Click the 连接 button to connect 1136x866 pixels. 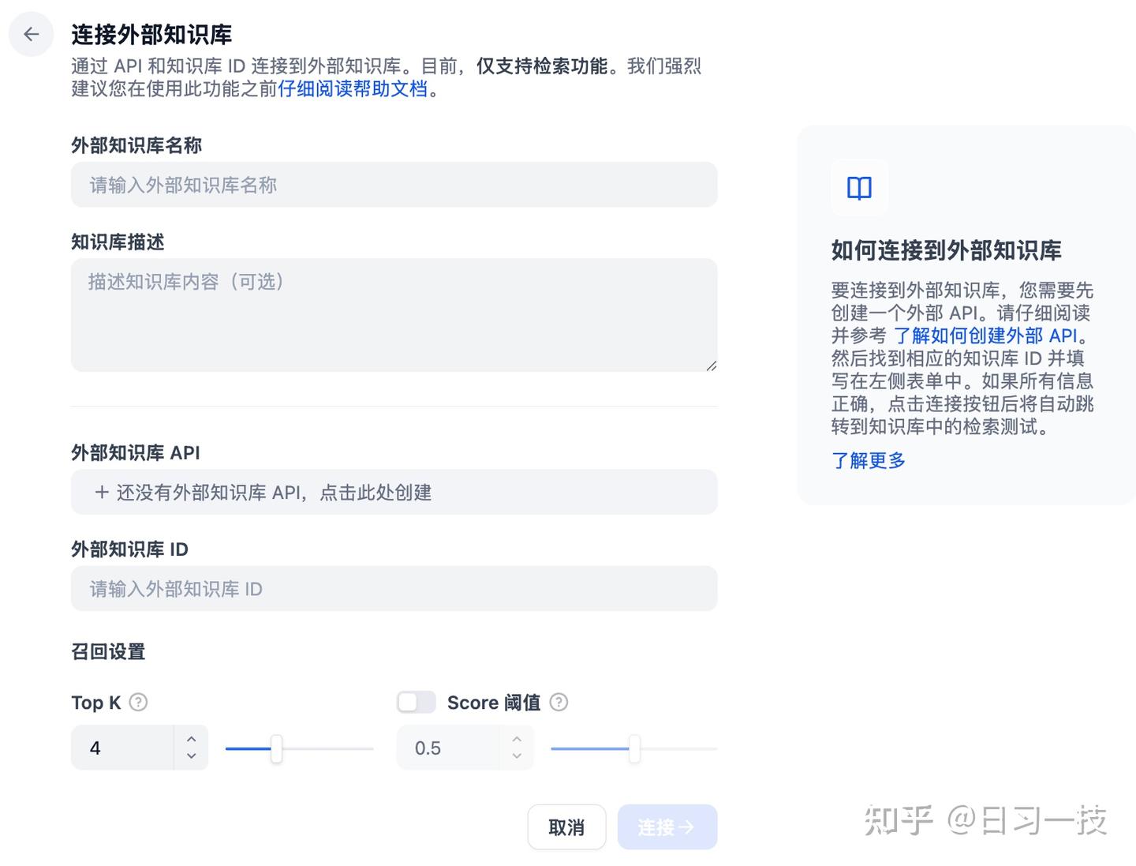(667, 827)
